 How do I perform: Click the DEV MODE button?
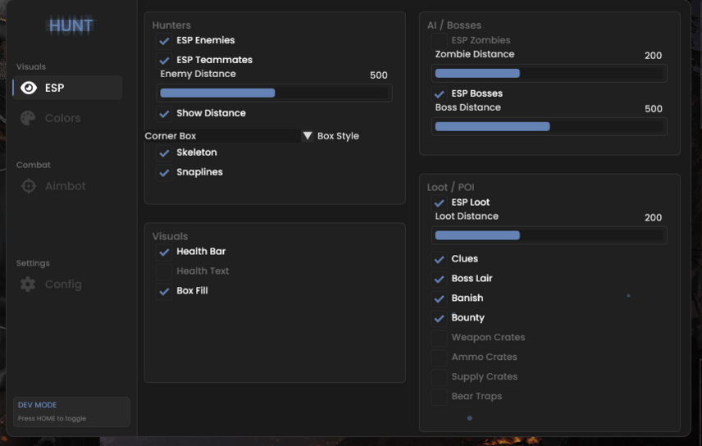[x=71, y=412]
